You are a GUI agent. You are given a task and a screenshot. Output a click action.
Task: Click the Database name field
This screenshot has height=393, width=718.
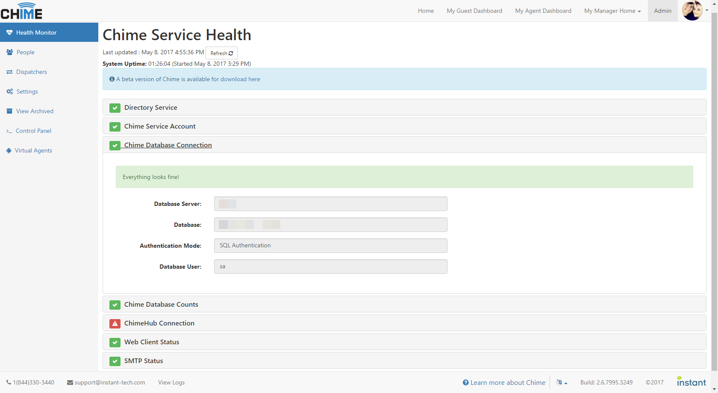click(330, 225)
